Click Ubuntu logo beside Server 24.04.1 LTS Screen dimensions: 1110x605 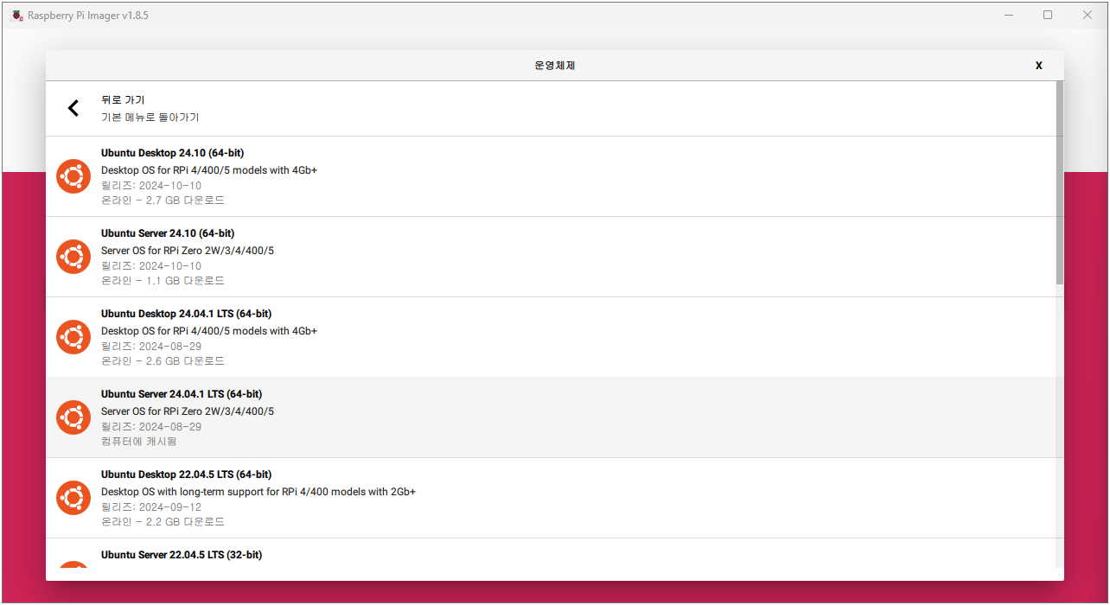73,417
